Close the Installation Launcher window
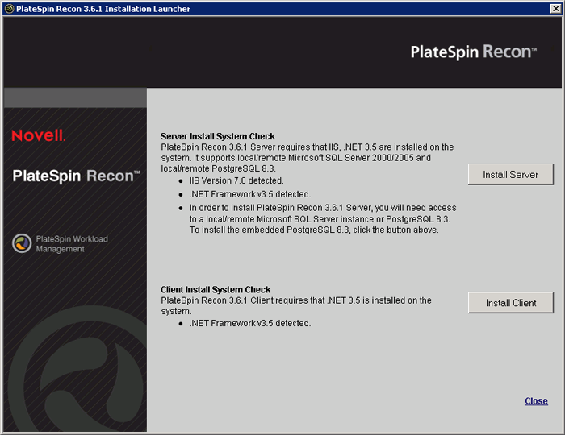The image size is (565, 435). (x=555, y=9)
